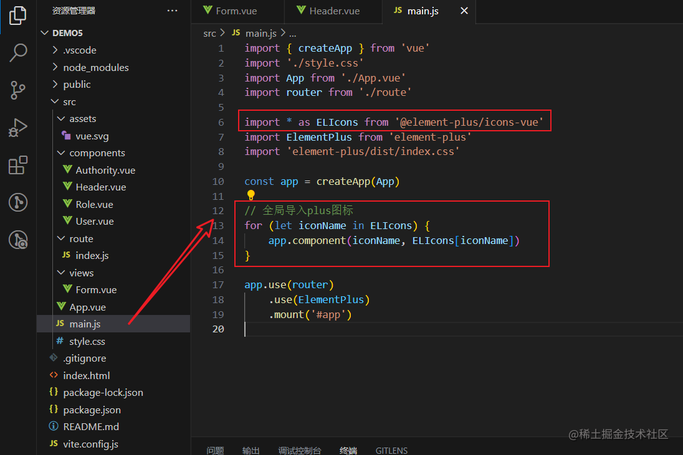The height and width of the screenshot is (455, 683).
Task: Click 'ElementPlus' identifier on line 7
Action: (319, 137)
